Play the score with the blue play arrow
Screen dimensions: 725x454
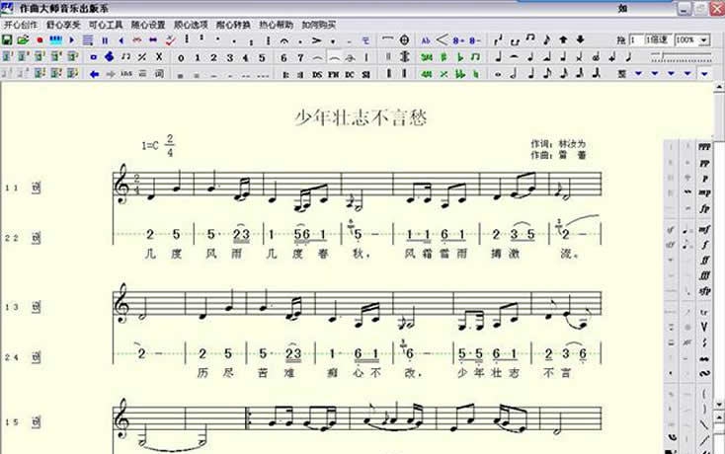[72, 40]
